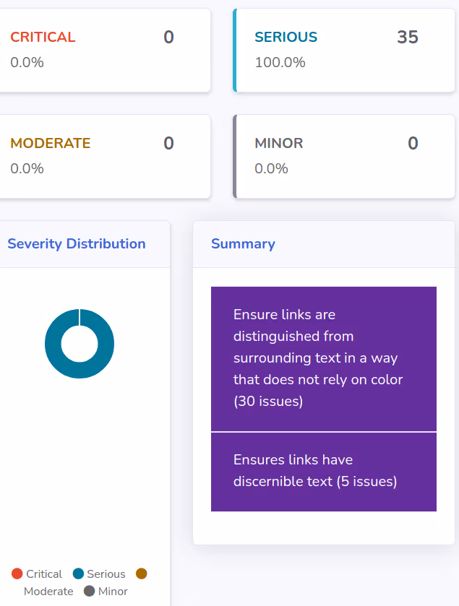The width and height of the screenshot is (459, 606).
Task: Open the SERIOUS severity card
Action: coord(345,50)
